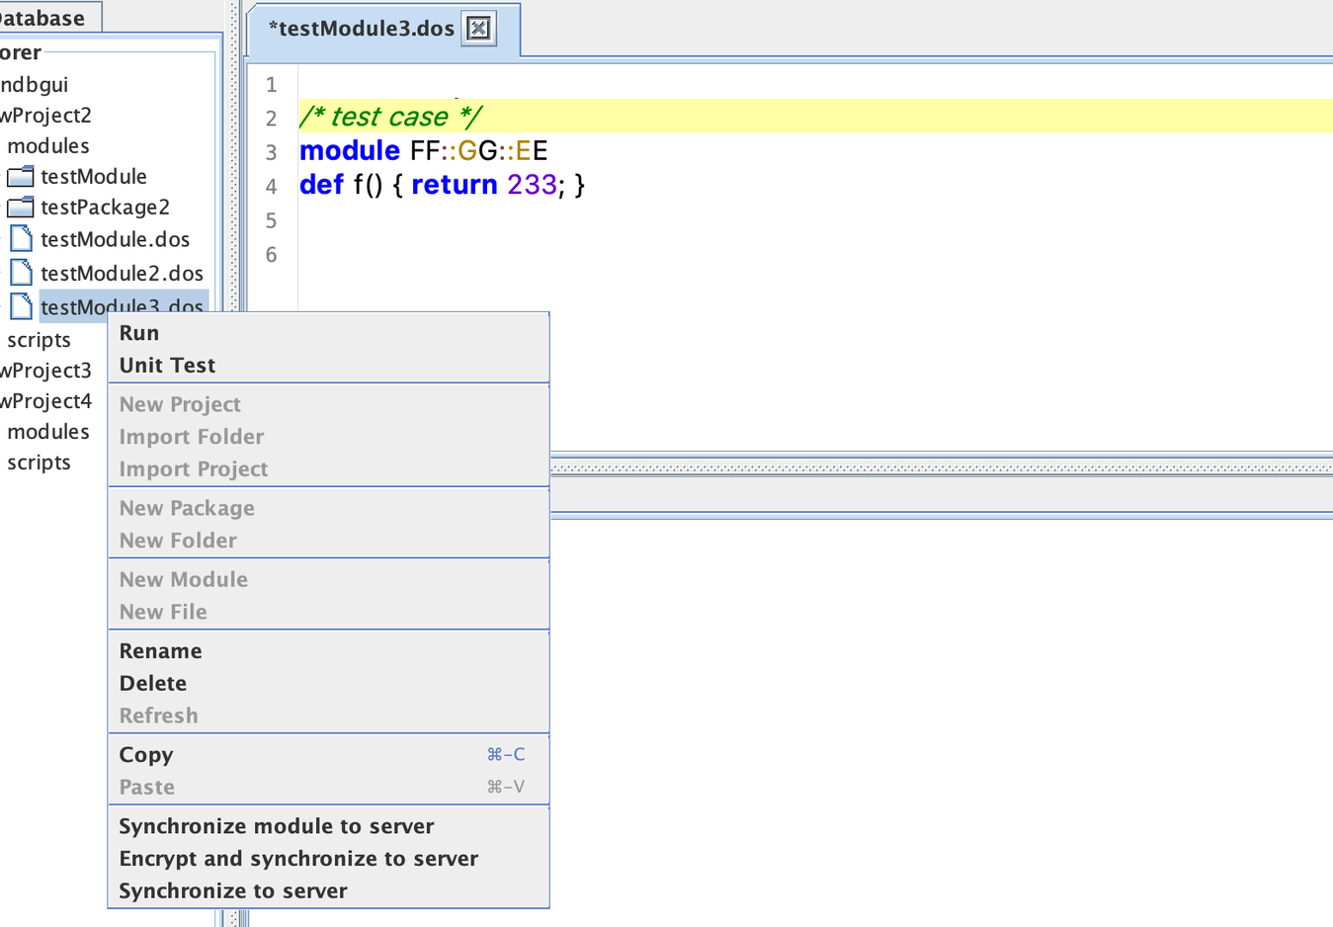Click the testPackage2 folder icon
Image resolution: width=1333 pixels, height=927 pixels.
[21, 208]
